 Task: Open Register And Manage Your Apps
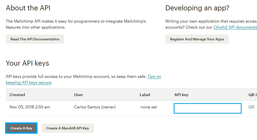[x=197, y=39]
